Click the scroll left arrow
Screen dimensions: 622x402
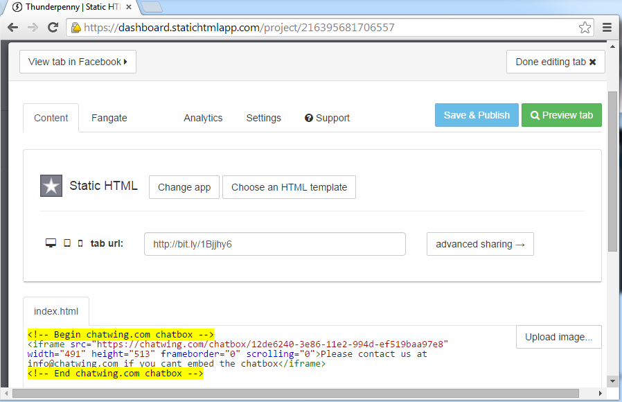6,393
